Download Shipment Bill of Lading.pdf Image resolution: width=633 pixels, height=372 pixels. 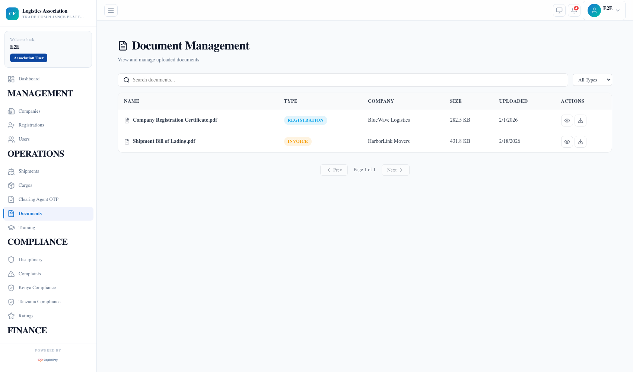click(x=580, y=141)
